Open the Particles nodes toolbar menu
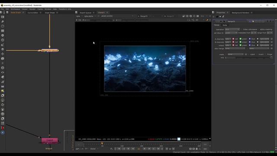This screenshot has width=277, height=156. point(3,63)
